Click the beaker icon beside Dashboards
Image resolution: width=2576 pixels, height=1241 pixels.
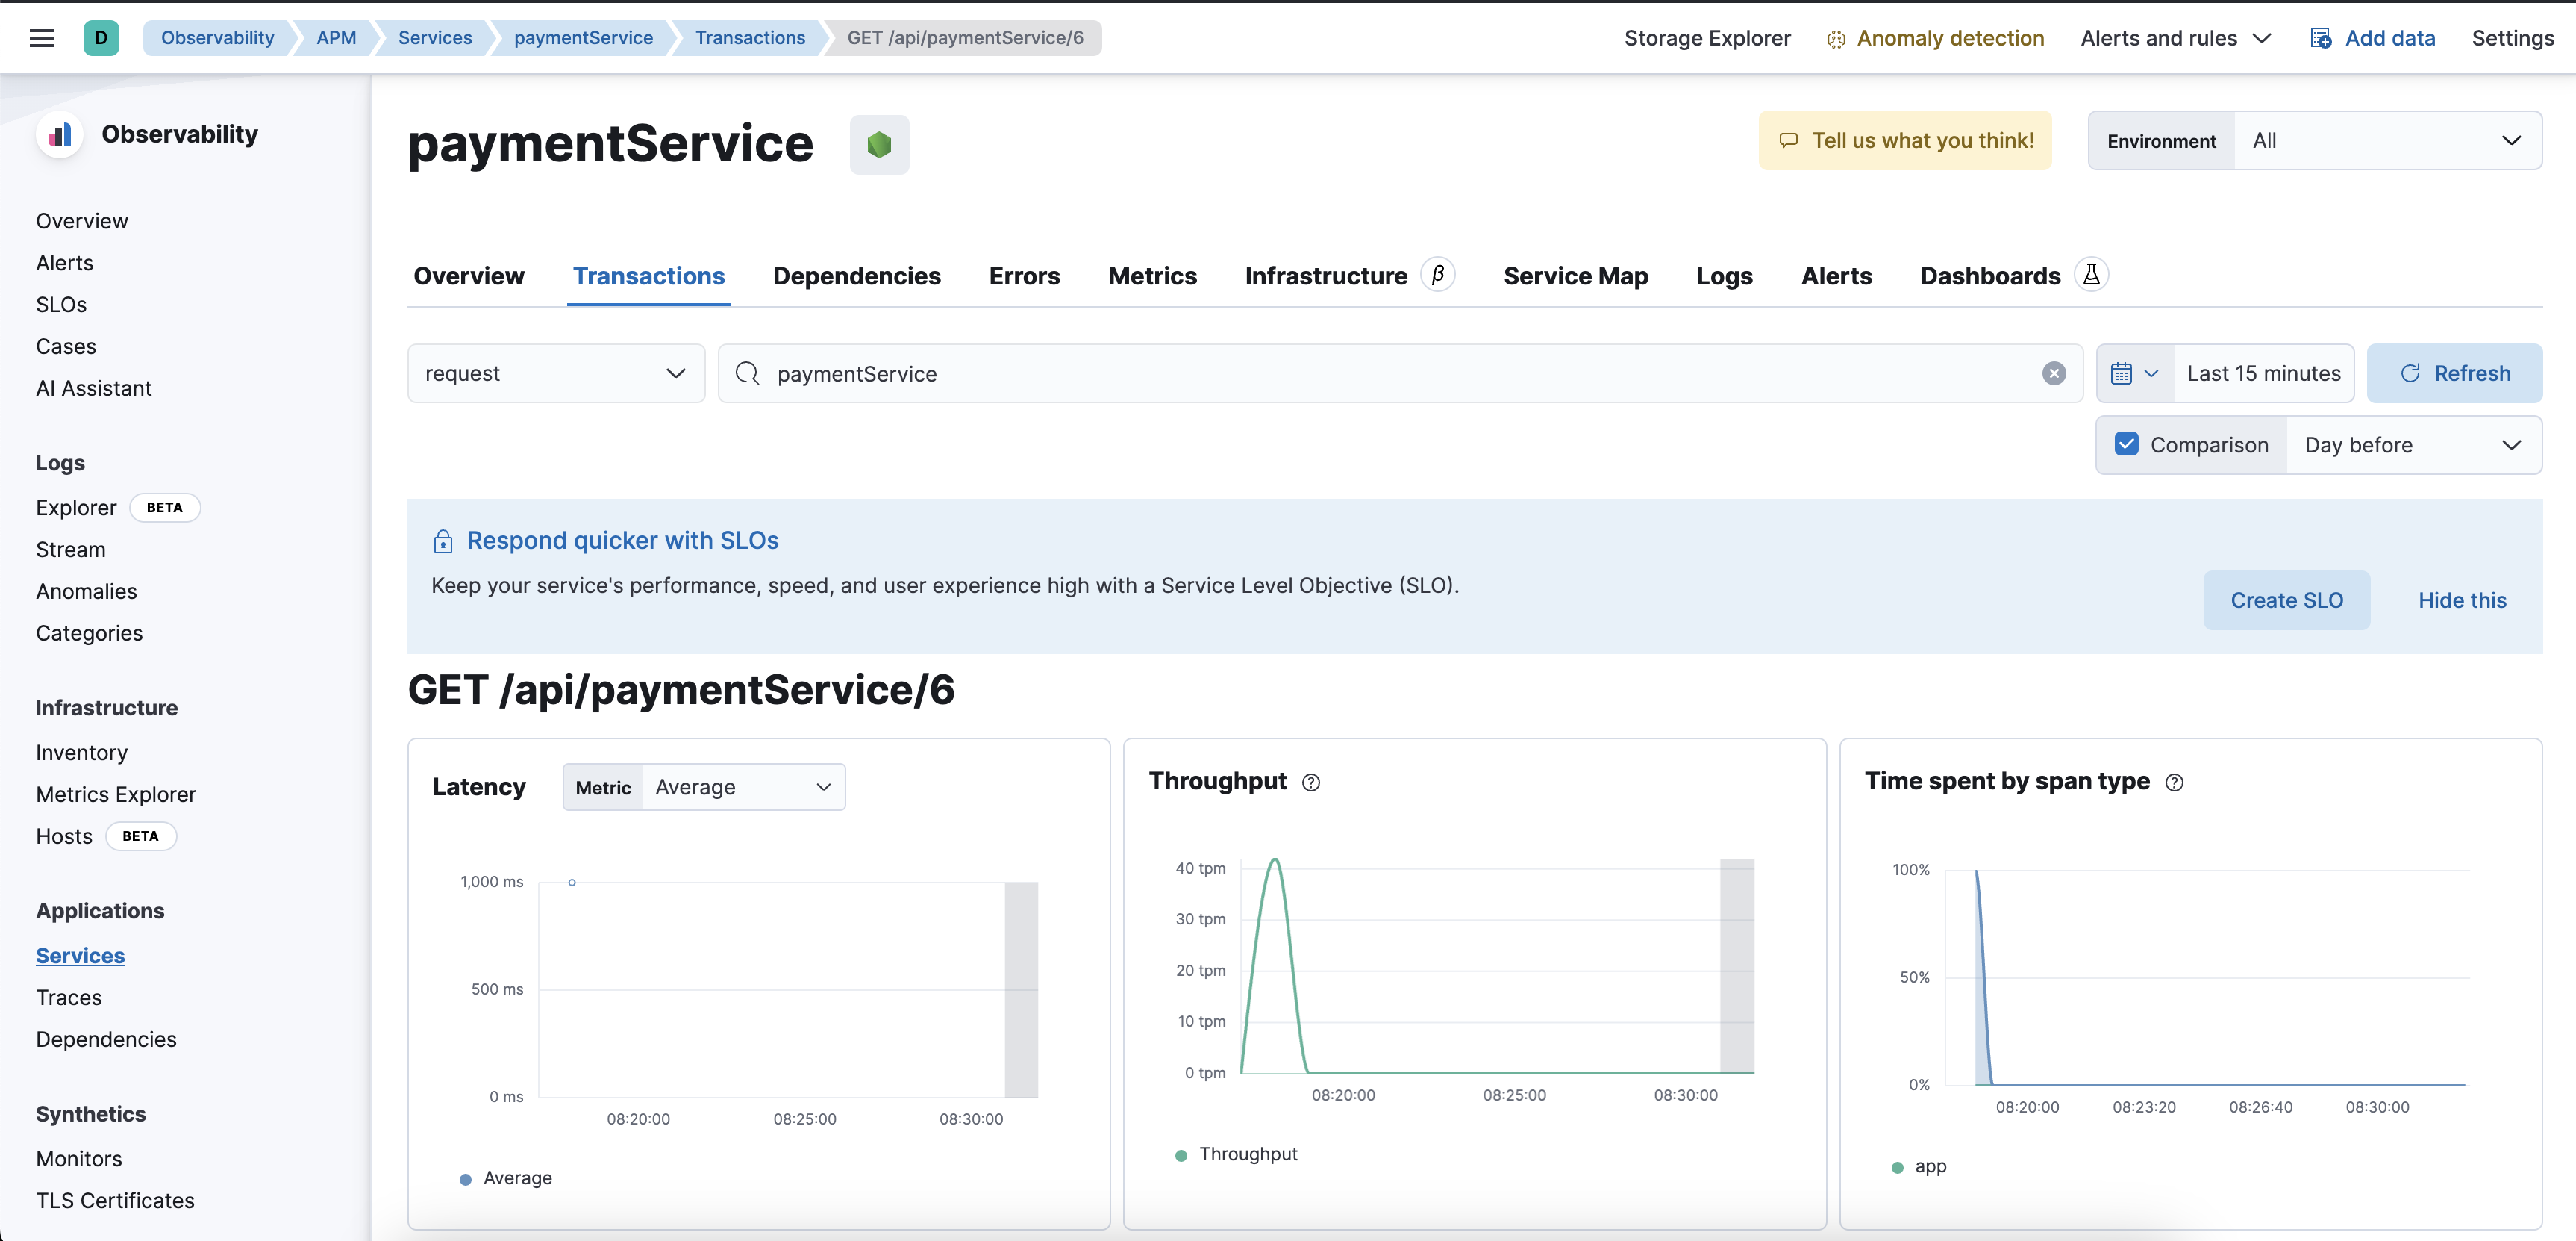(x=2091, y=274)
